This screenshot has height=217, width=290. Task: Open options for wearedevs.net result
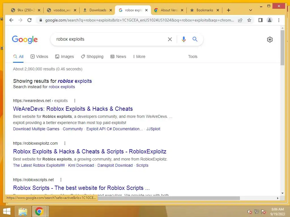point(75,101)
